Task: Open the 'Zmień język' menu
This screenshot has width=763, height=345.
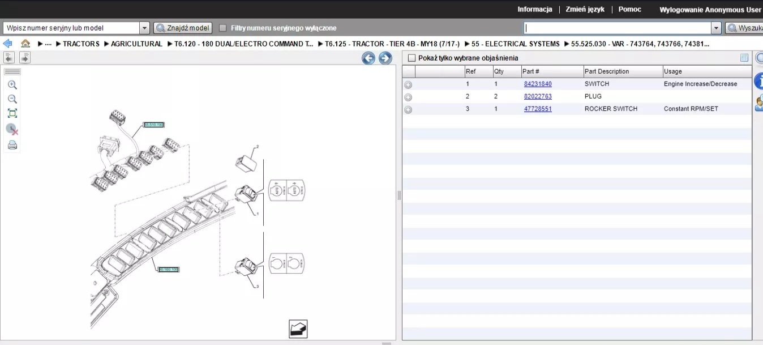Action: (x=585, y=10)
